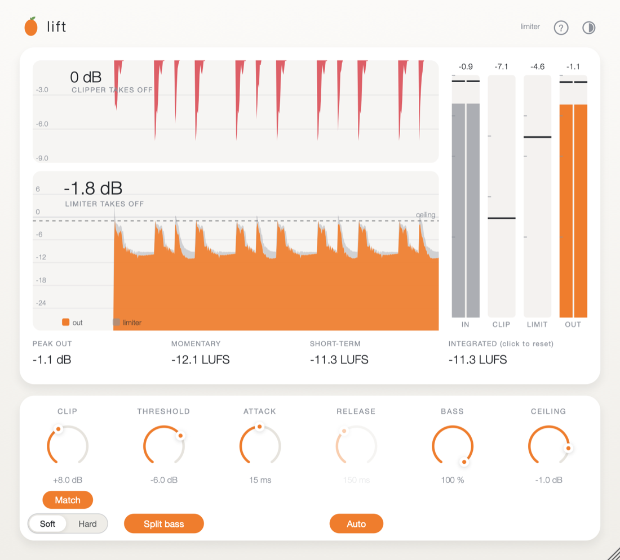Image resolution: width=620 pixels, height=560 pixels.
Task: Toggle Auto release
Action: coord(356,523)
